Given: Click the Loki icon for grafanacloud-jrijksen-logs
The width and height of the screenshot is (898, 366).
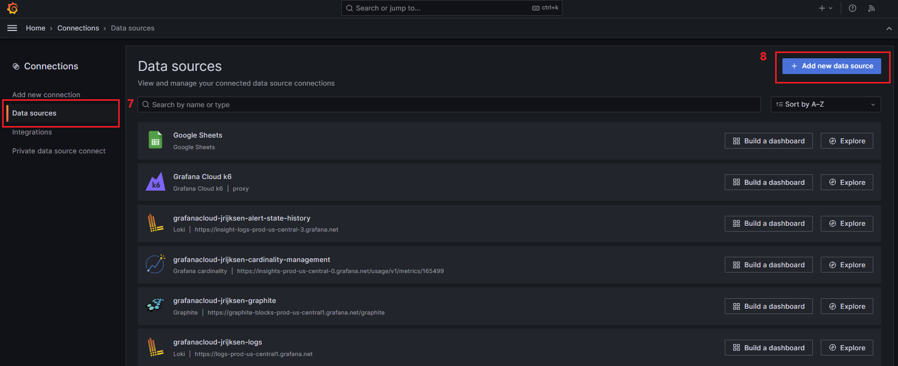Looking at the screenshot, I should pos(155,347).
